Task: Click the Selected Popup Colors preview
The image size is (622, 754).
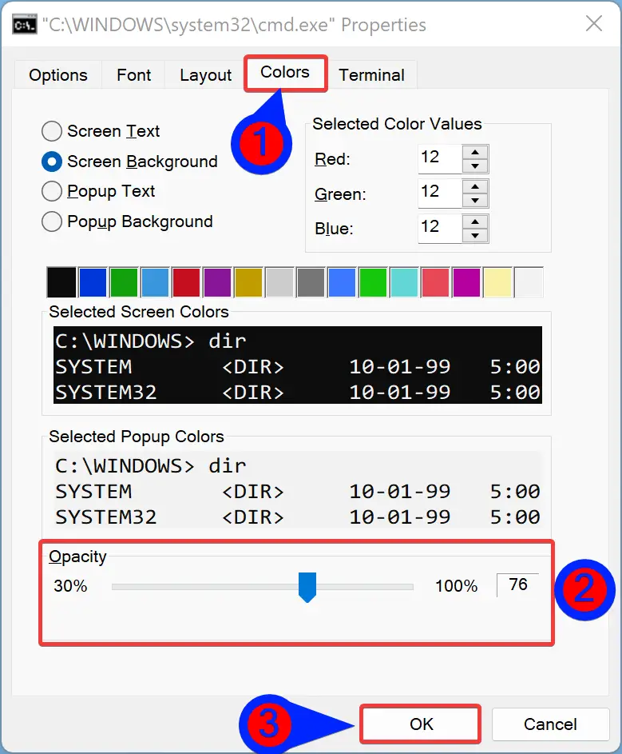Action: [x=298, y=490]
